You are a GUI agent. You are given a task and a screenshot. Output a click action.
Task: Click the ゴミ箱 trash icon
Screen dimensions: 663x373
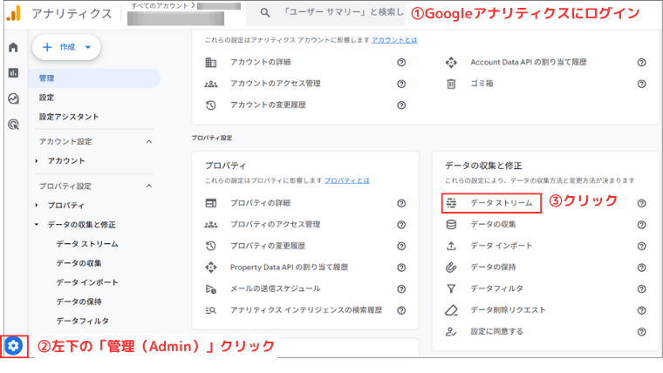pyautogui.click(x=451, y=84)
